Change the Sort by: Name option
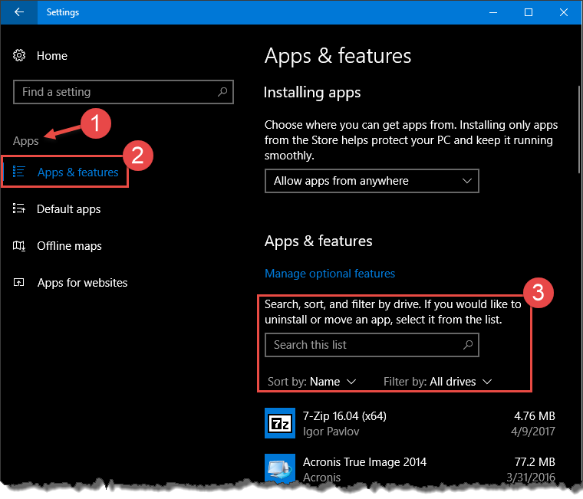Image resolution: width=583 pixels, height=499 pixels. (312, 382)
